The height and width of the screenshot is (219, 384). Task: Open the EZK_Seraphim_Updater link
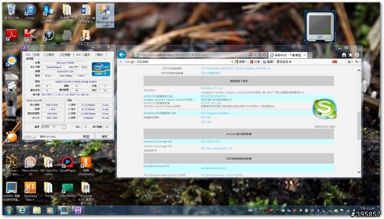coord(215,113)
